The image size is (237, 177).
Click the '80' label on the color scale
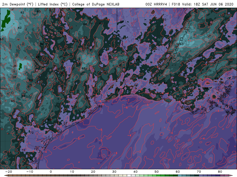[x=220, y=172]
